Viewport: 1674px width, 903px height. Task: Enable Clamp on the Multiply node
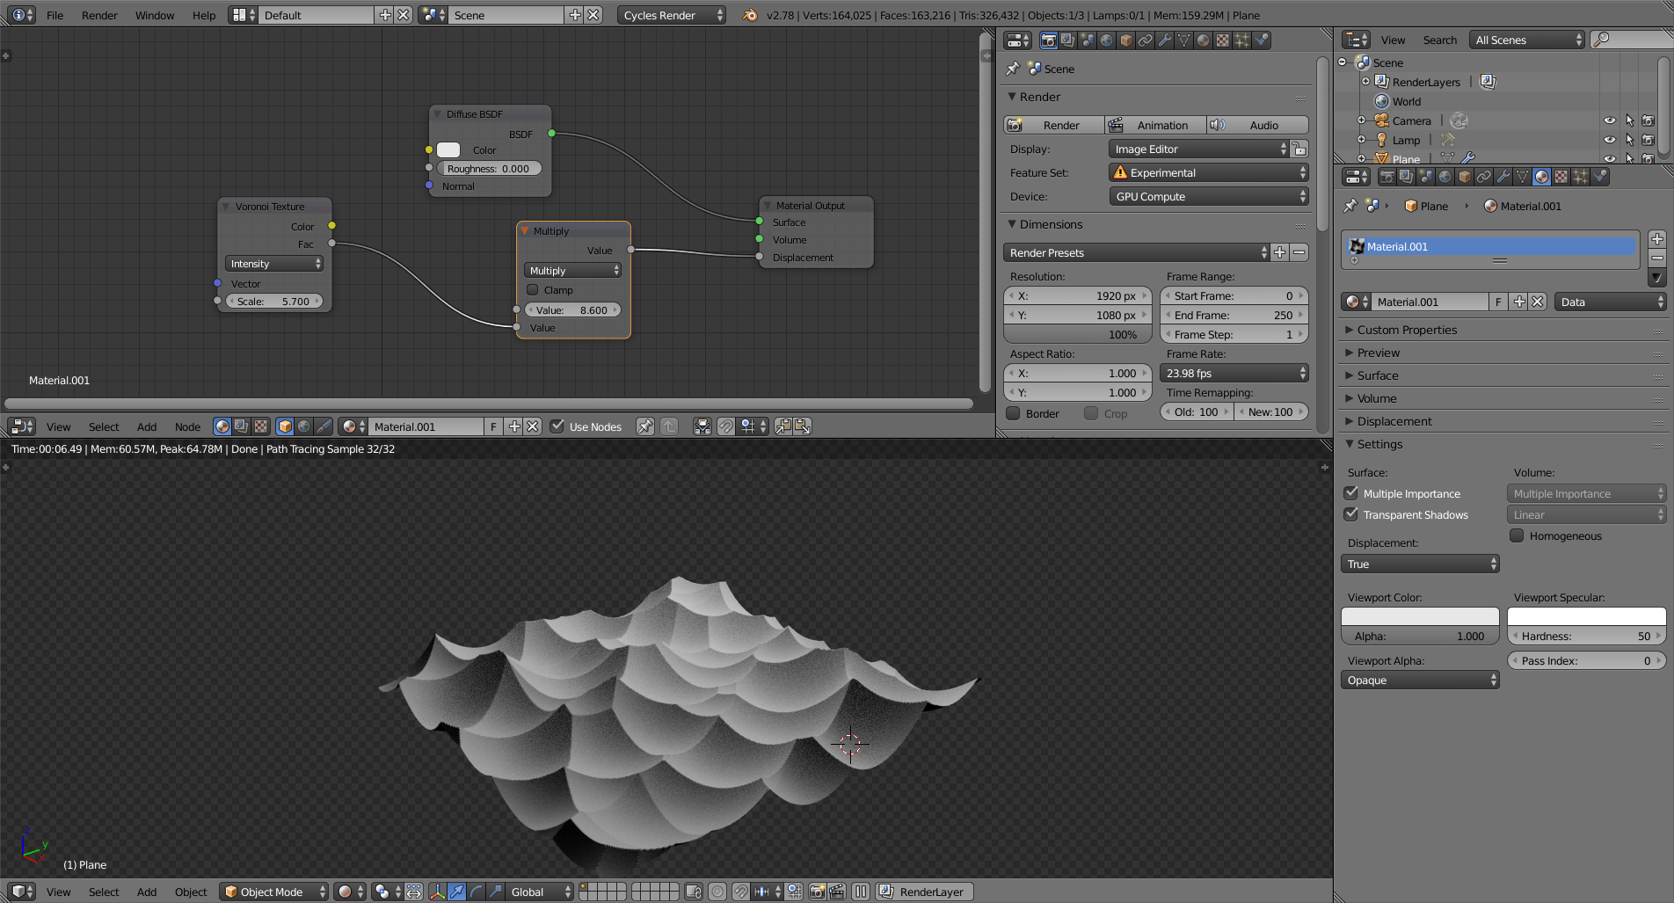tap(534, 290)
